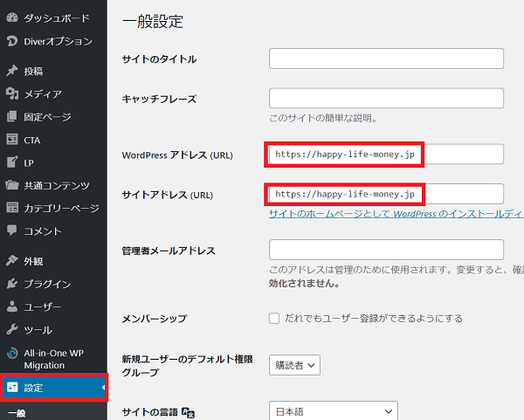Viewport: 524px width, 420px height.
Task: Click the WordPress アドレス URL field
Action: point(386,154)
